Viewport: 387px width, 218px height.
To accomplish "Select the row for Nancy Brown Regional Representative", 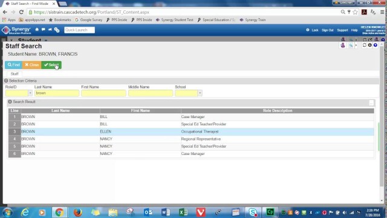I will pyautogui.click(x=191, y=139).
